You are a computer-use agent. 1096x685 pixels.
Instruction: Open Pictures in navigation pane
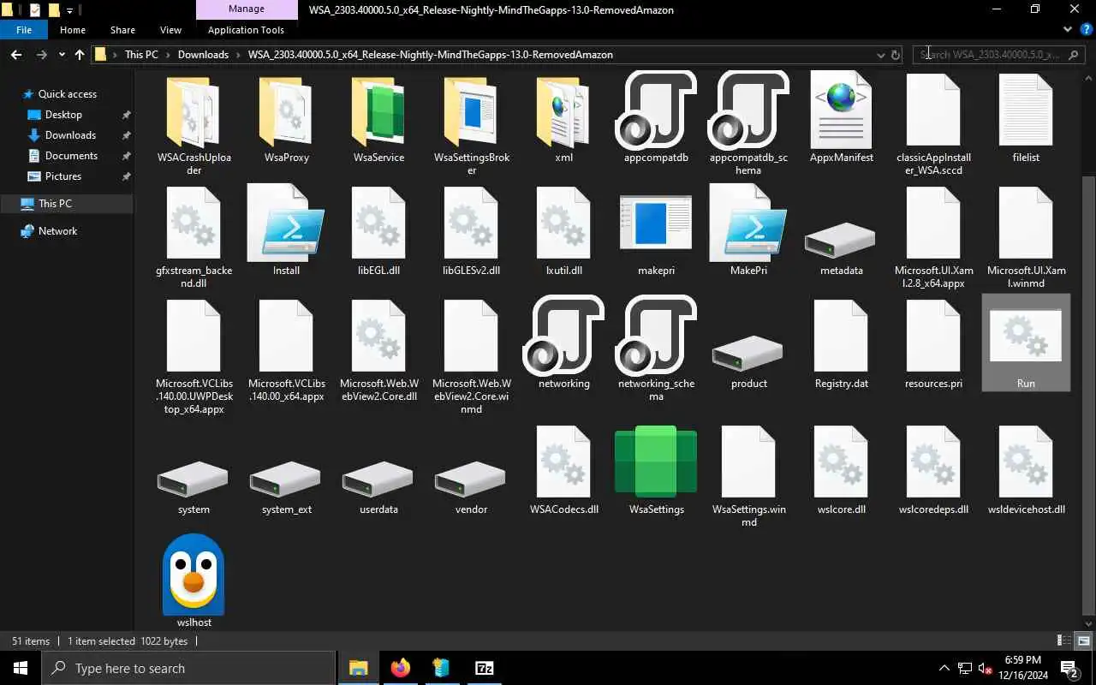[63, 176]
